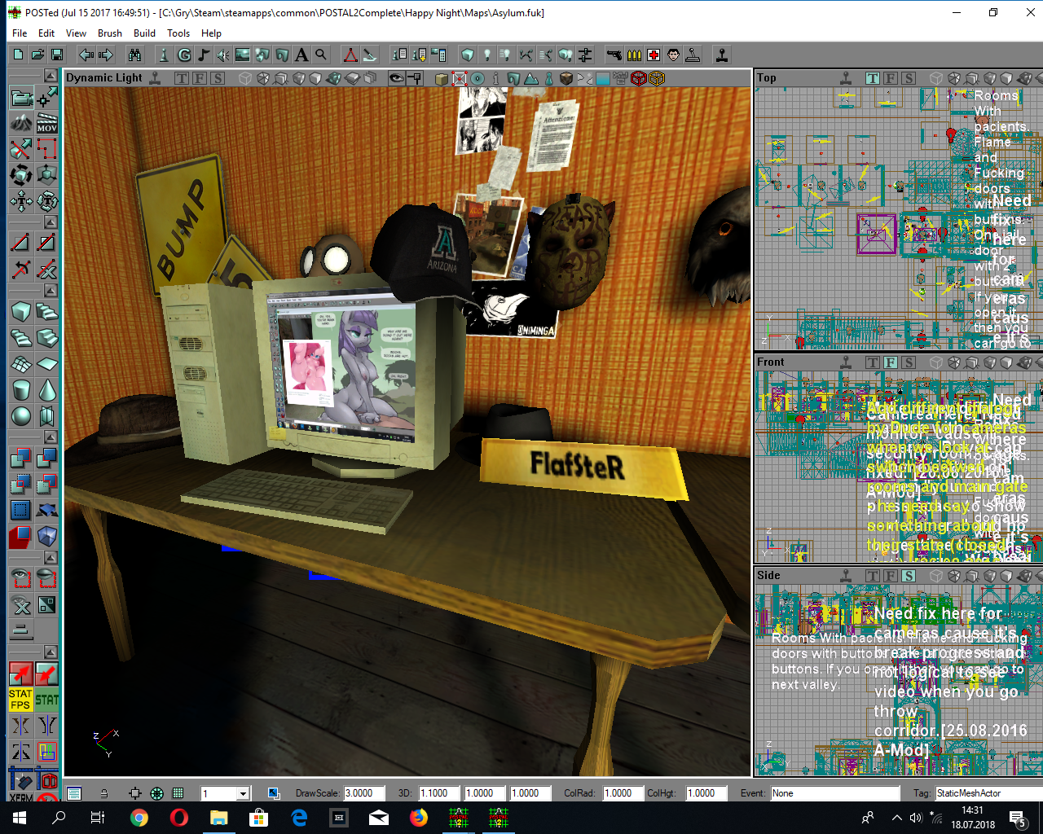This screenshot has height=834, width=1043.
Task: Toggle realtime preview eye in Dynamic Light viewport
Action: (396, 78)
